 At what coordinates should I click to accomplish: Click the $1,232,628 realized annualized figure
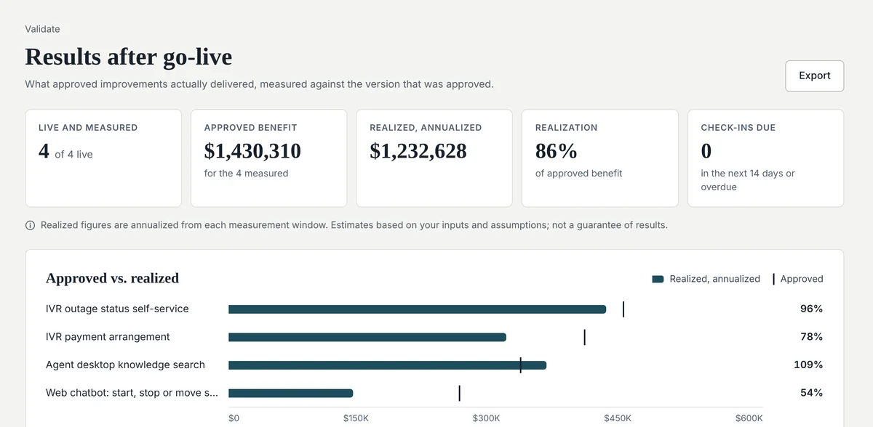point(418,151)
